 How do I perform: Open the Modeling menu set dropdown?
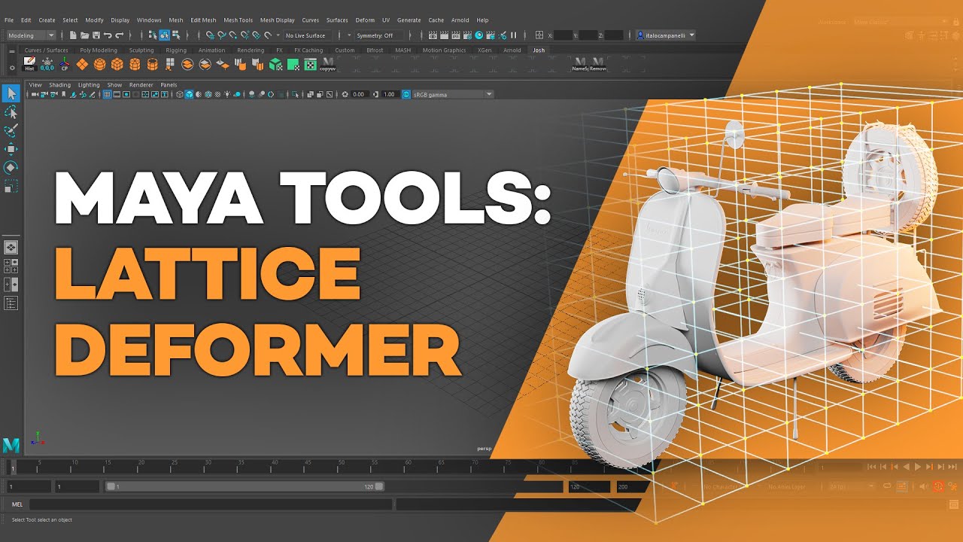(31, 35)
